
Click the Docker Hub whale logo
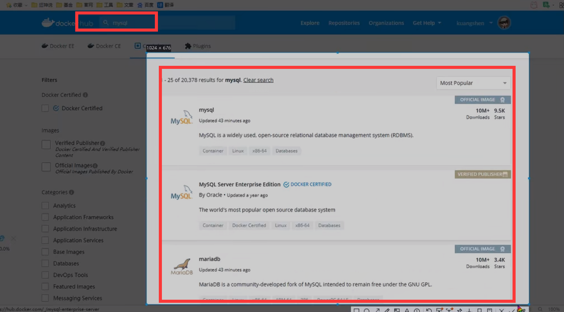[x=48, y=22]
